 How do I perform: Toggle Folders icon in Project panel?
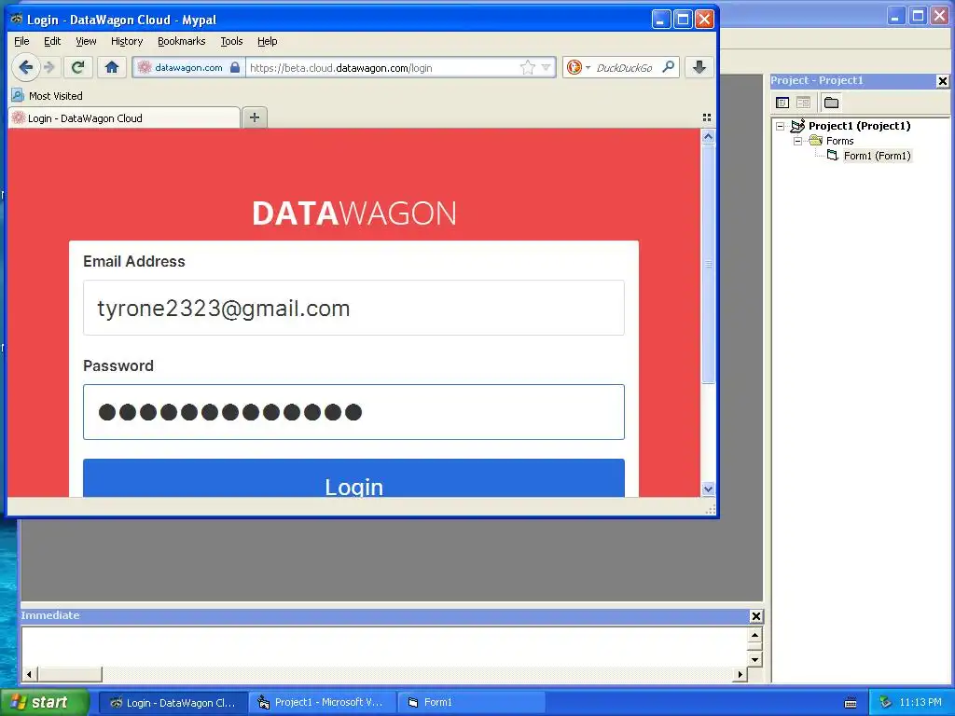coord(831,103)
